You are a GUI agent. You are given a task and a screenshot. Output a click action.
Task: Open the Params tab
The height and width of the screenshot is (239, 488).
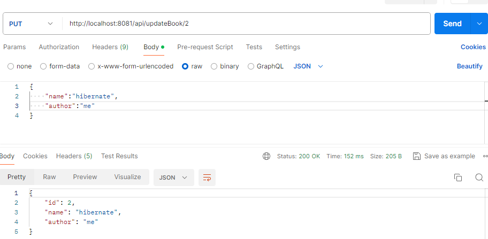[14, 47]
